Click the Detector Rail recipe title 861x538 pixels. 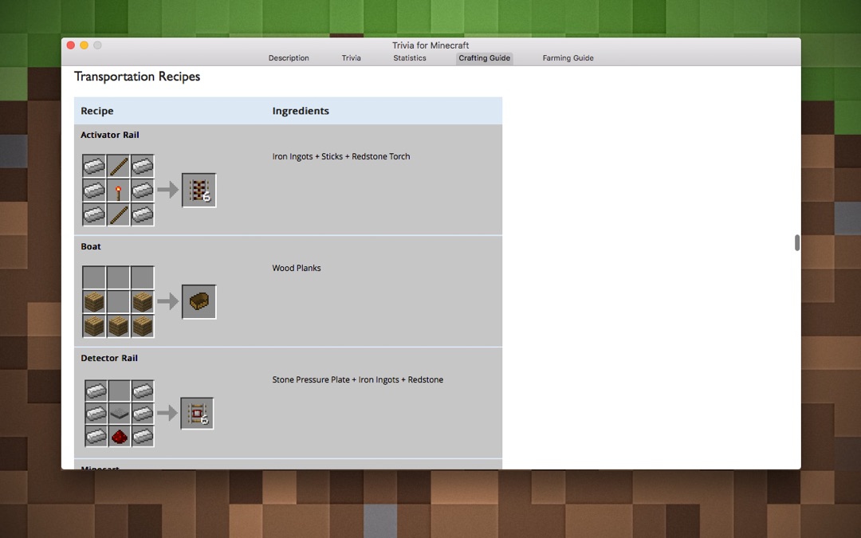click(109, 358)
